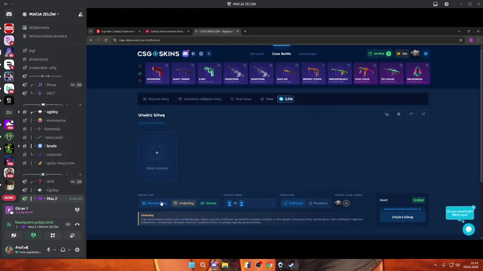The width and height of the screenshot is (483, 271).
Task: Select the Shared battle mode
Action: pyautogui.click(x=208, y=203)
